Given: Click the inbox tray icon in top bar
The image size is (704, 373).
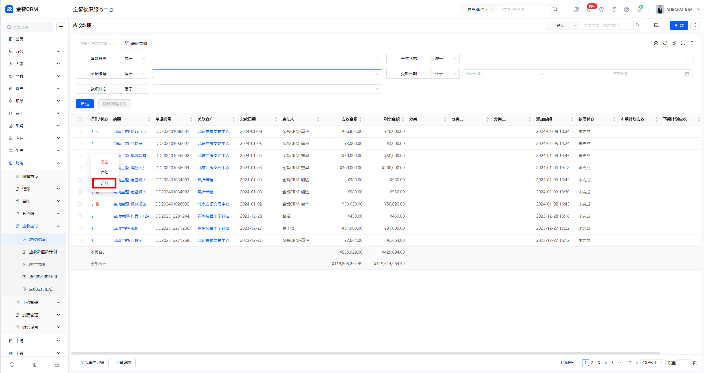Looking at the screenshot, I should 577,10.
